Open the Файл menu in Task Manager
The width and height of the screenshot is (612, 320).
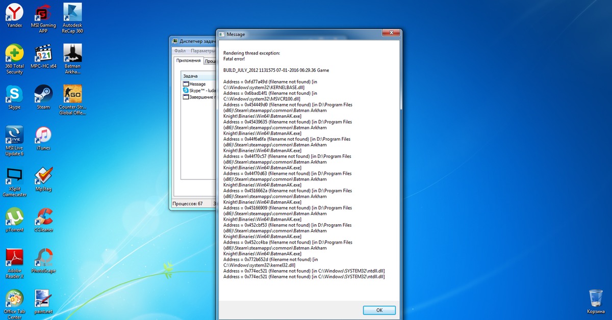pos(180,51)
